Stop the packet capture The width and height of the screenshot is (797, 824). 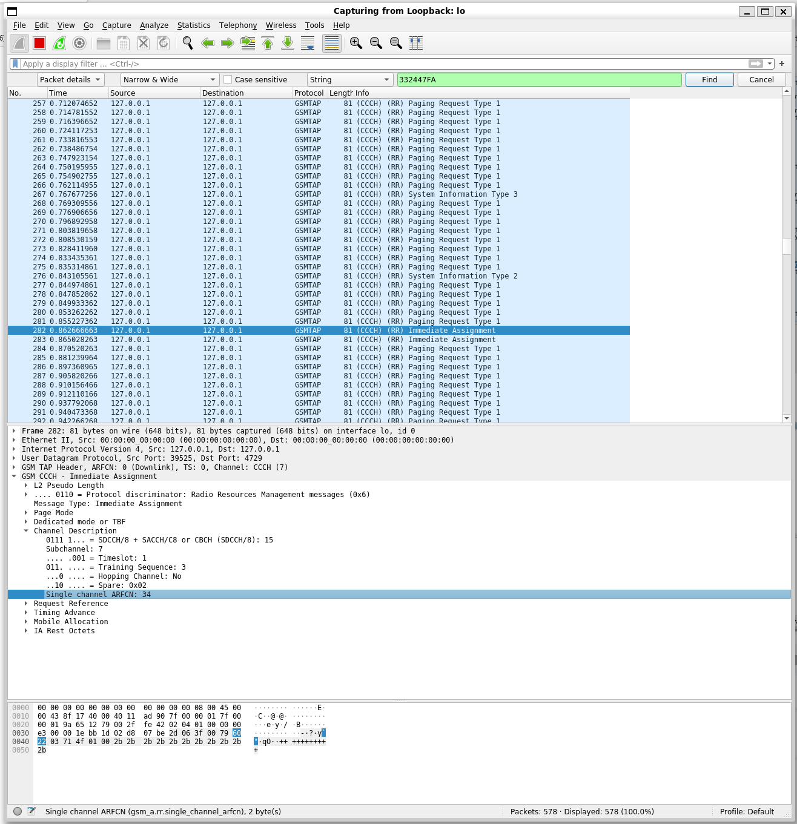click(39, 42)
